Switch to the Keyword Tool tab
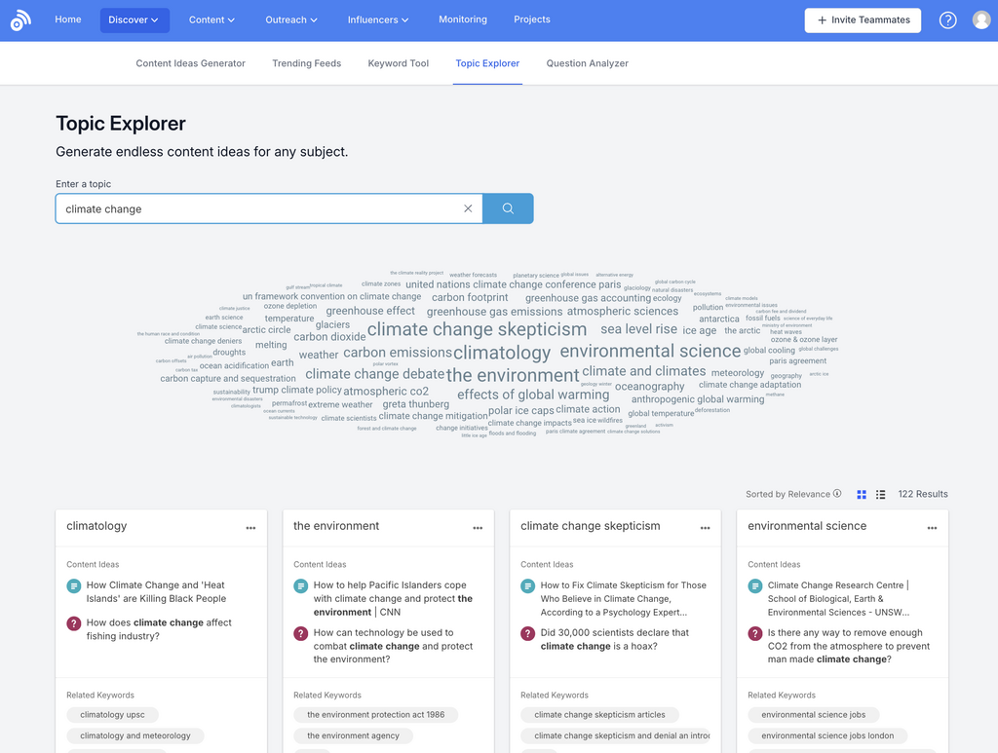Screen dimensions: 998x753 point(398,63)
